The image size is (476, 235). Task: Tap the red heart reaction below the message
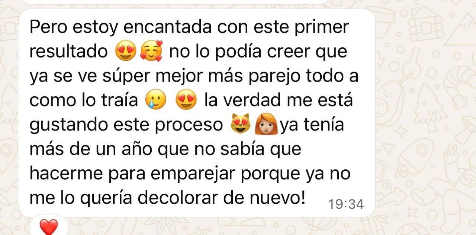49,226
